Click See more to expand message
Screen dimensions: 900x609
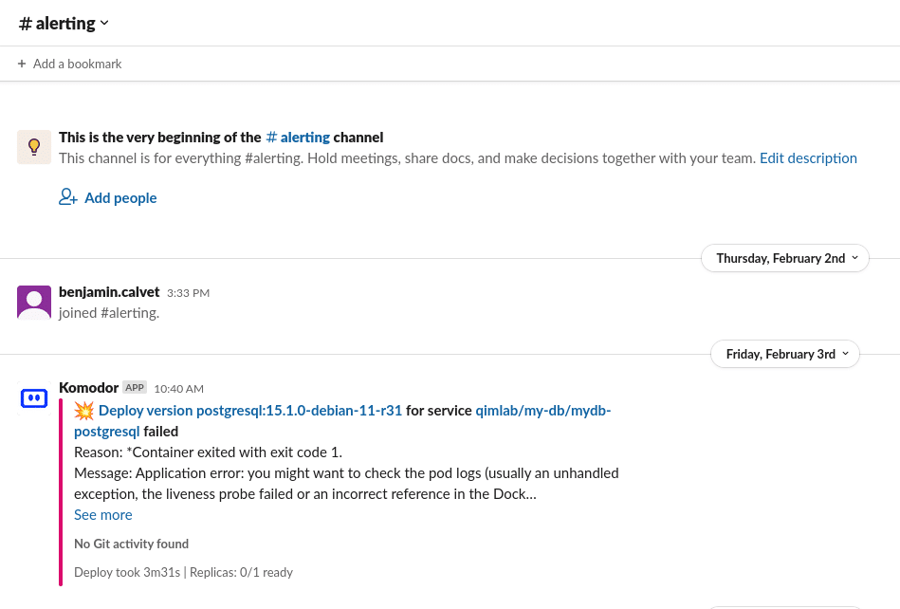point(103,515)
